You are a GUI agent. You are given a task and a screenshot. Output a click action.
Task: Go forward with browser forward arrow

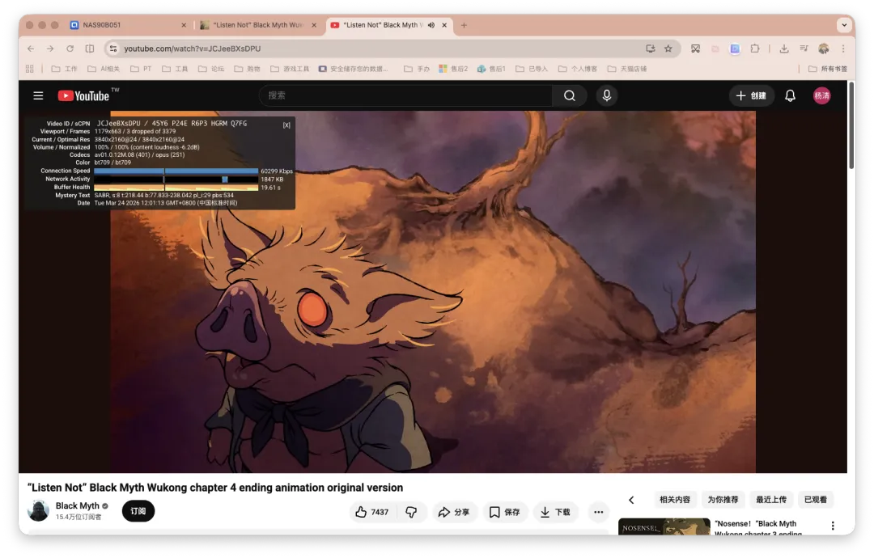pos(50,49)
